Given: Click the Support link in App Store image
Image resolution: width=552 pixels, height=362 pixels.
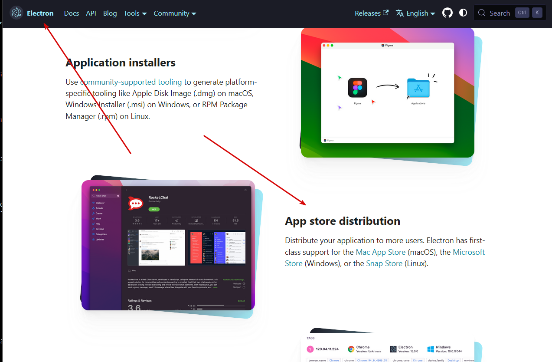Looking at the screenshot, I should [x=239, y=287].
